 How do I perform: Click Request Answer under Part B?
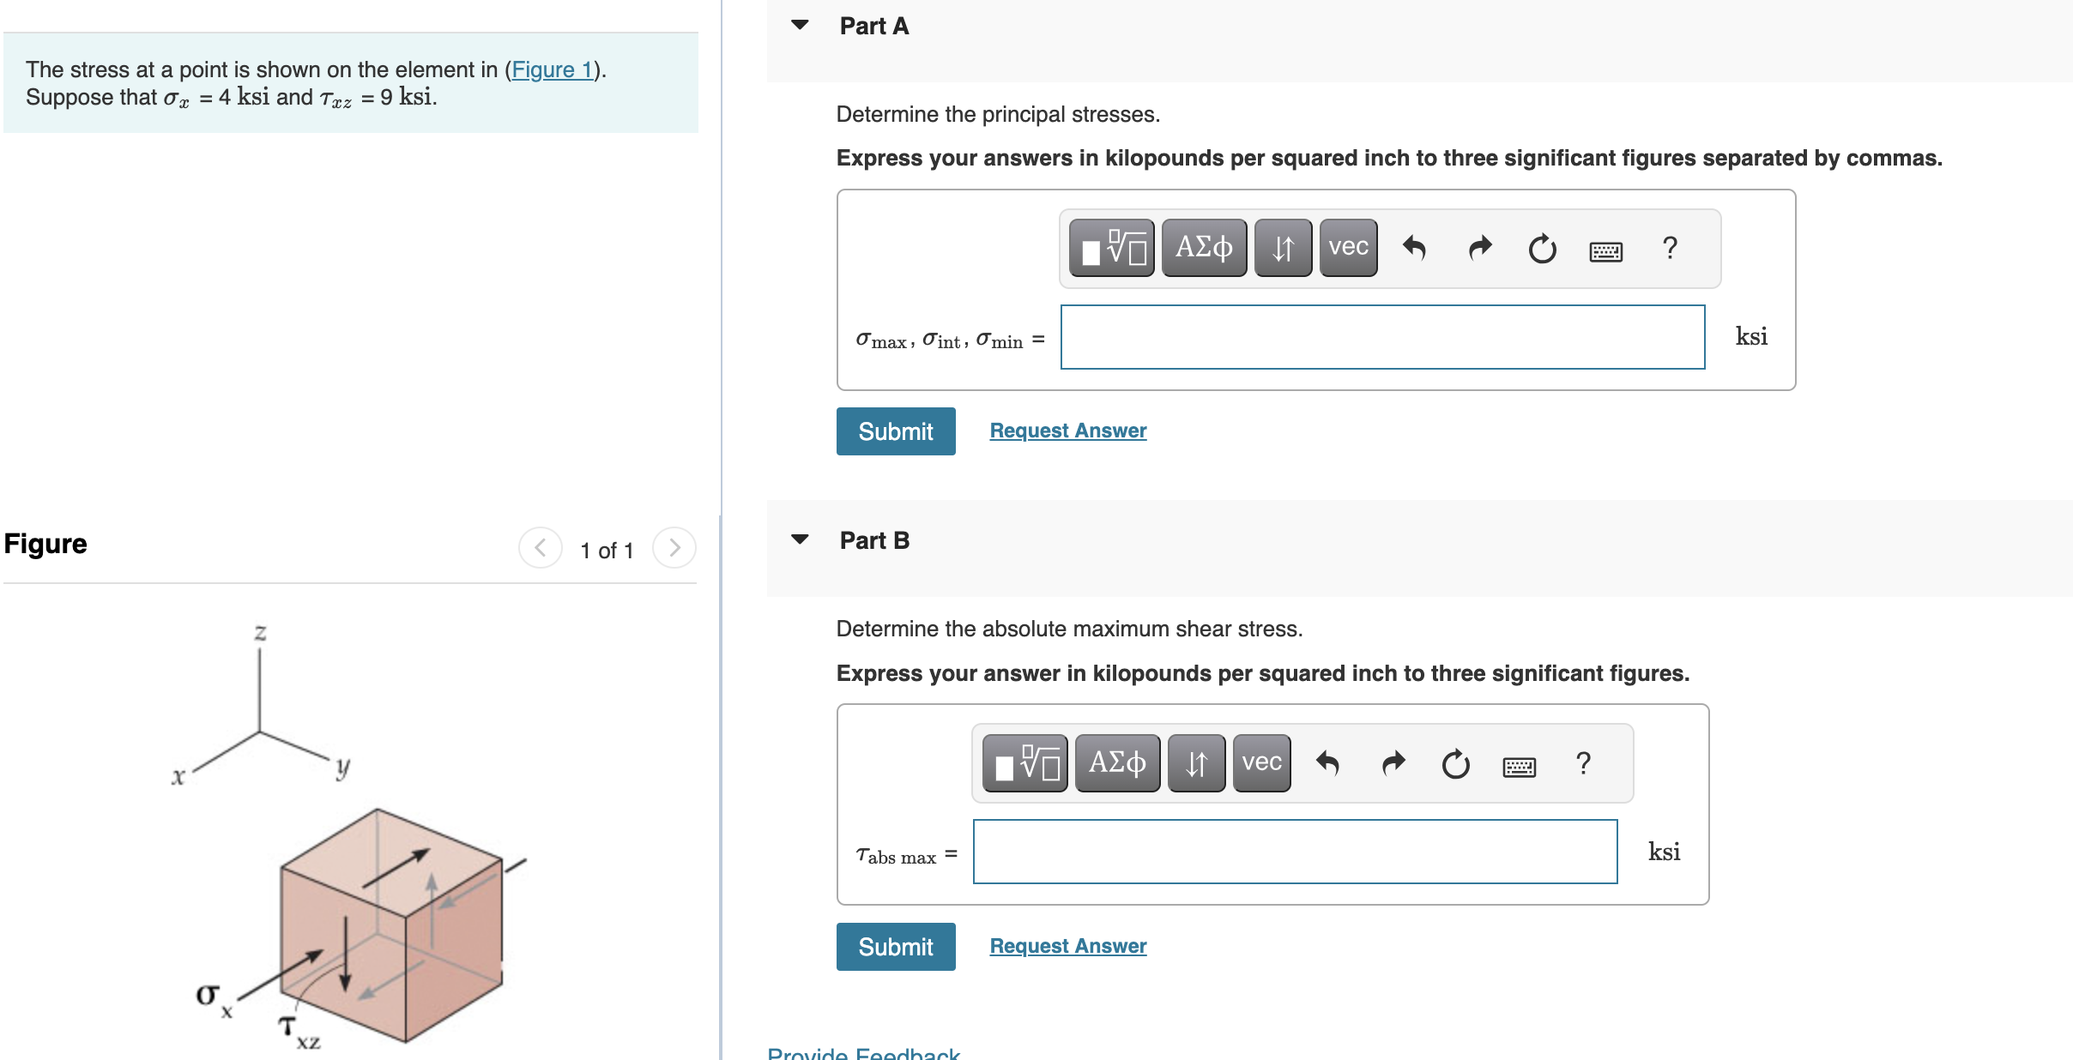pyautogui.click(x=1067, y=945)
